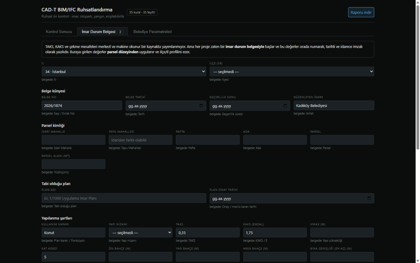Viewport: 420px width, 263px height.
Task: Open calendar picker in Geçerlilik Sonu field
Action: coord(285,106)
